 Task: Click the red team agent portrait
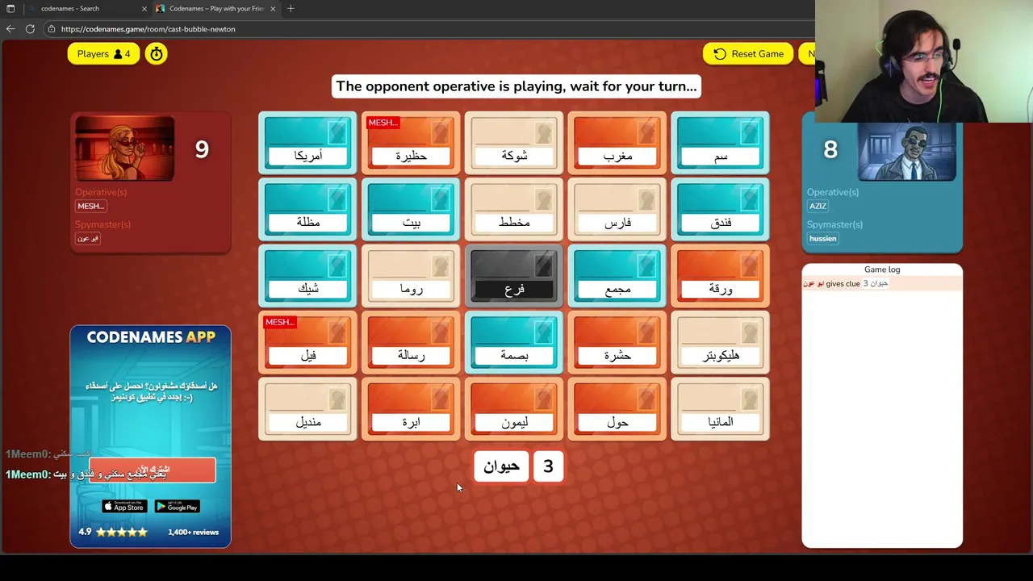point(124,148)
